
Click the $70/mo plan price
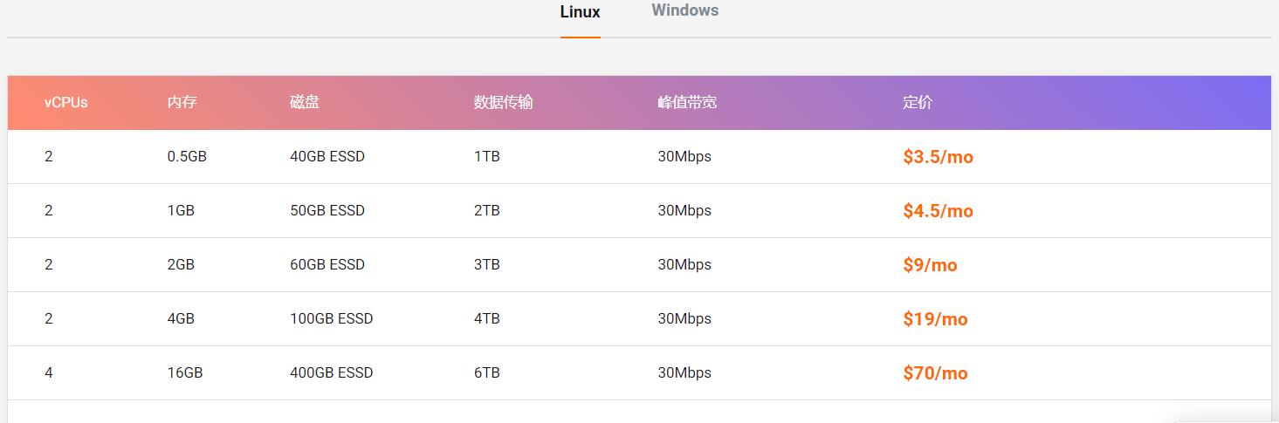pyautogui.click(x=935, y=373)
